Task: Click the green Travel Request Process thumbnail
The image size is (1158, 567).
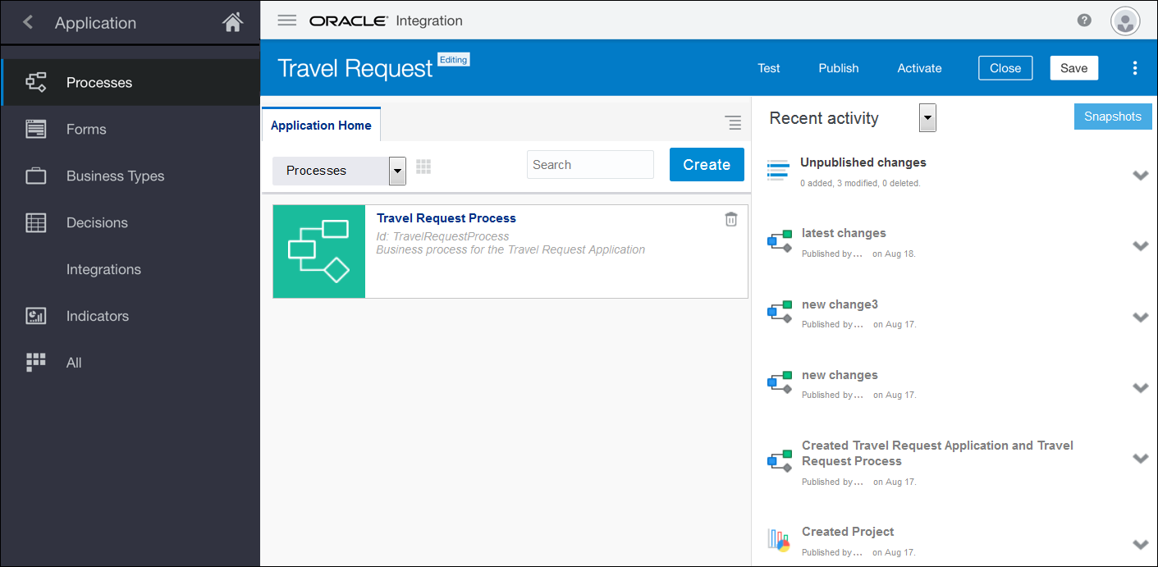Action: click(x=319, y=251)
